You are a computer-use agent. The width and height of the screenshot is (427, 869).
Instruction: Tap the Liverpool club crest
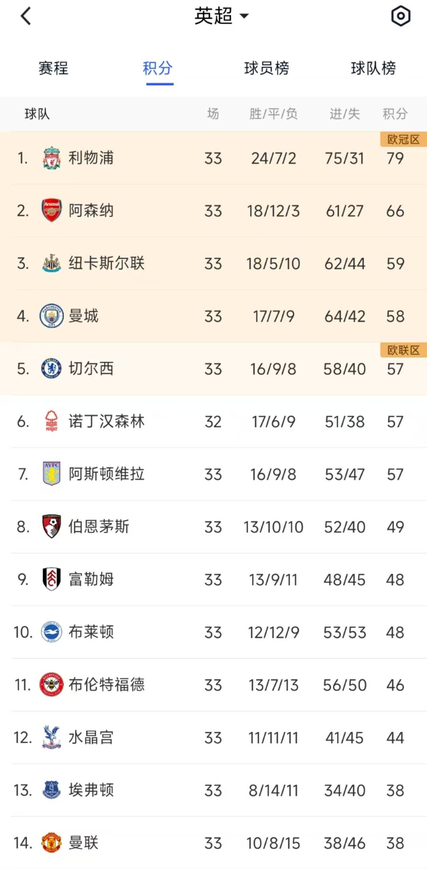point(51,158)
